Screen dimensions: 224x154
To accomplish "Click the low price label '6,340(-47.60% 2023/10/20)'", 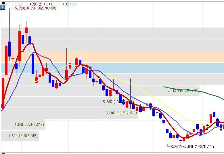I will 192,147.
